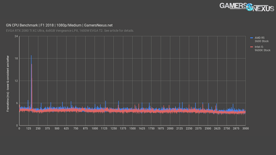Click the 12 value on the y-axis
The width and height of the screenshot is (276, 155).
[16, 81]
